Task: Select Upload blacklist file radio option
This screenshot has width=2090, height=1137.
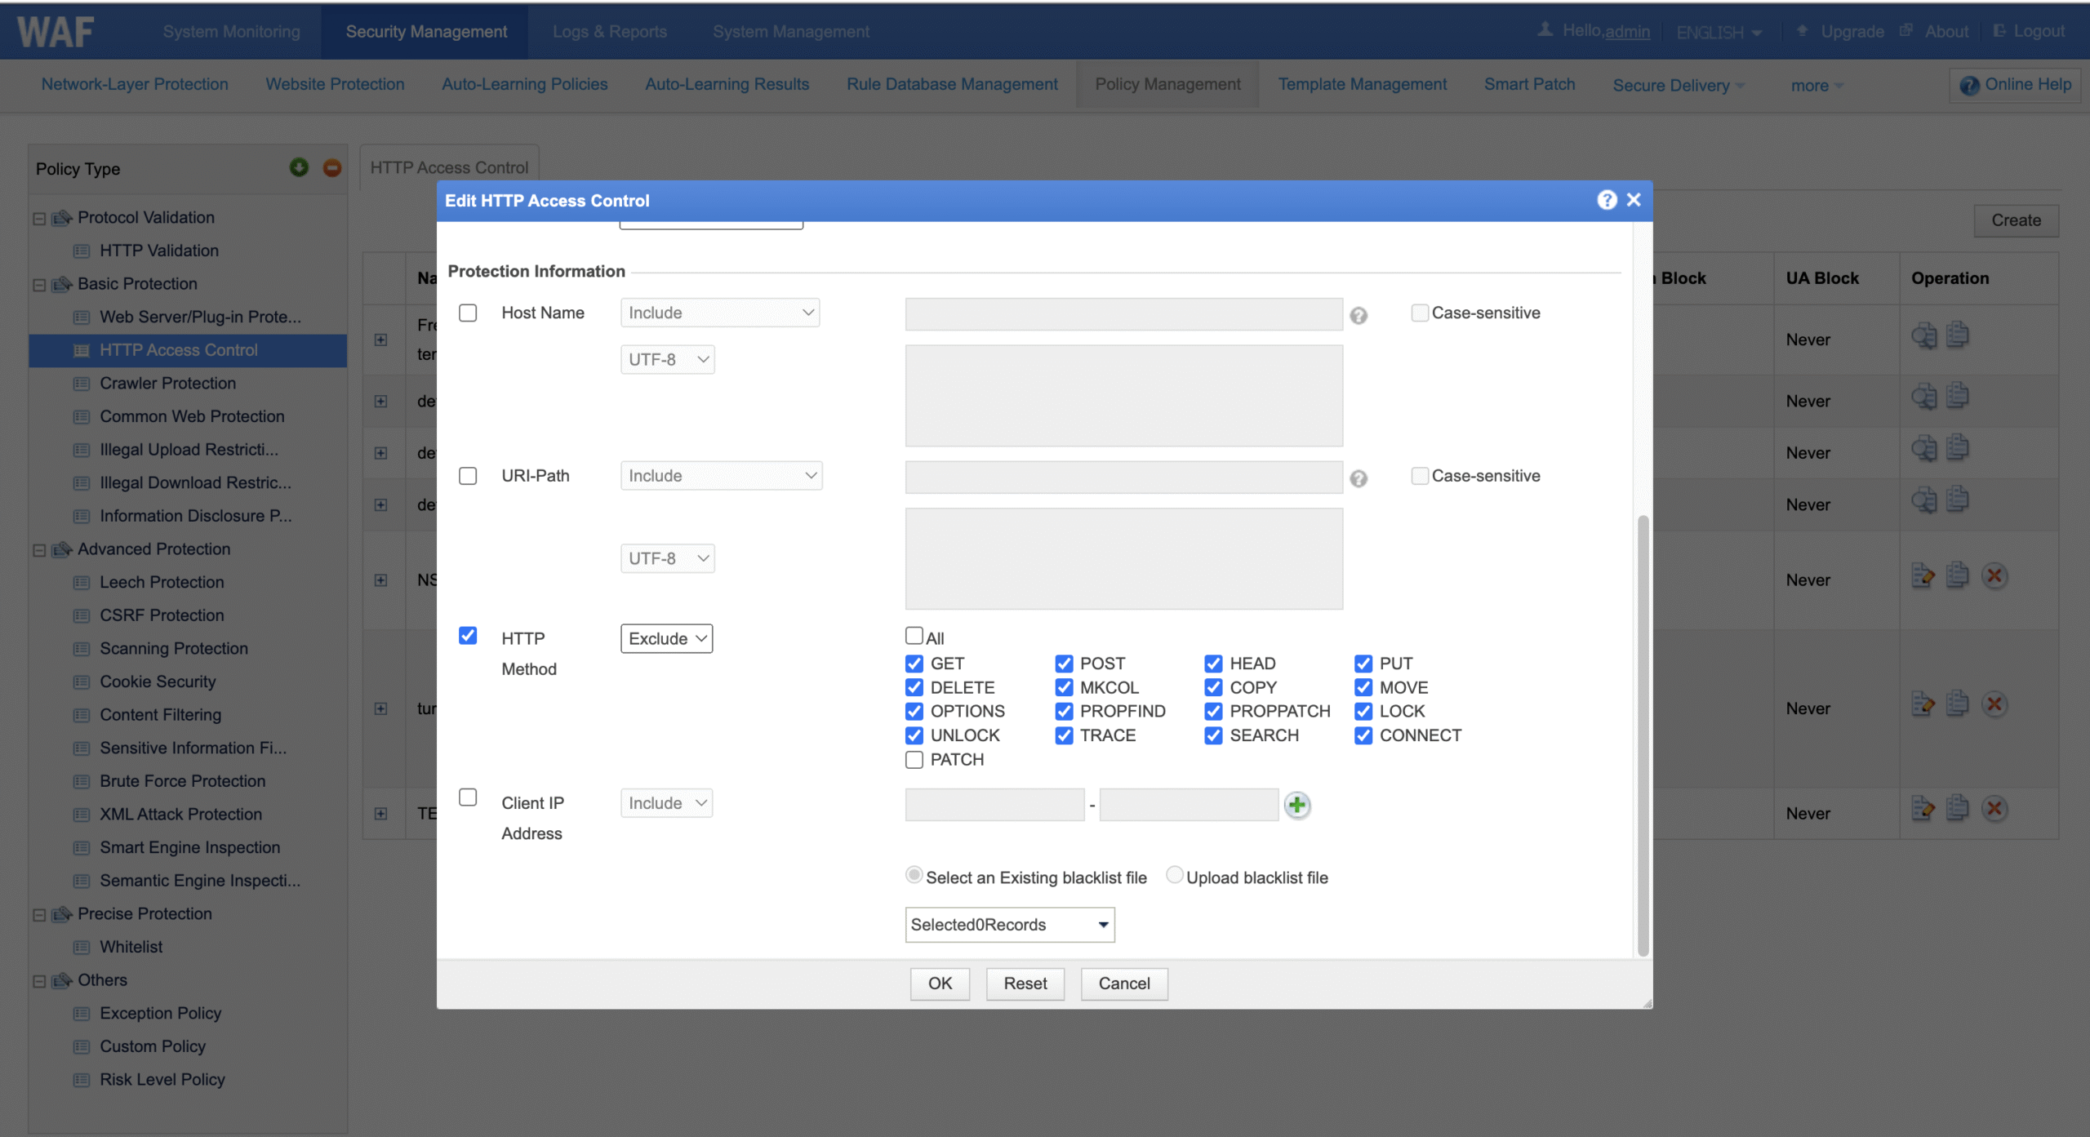Action: (1174, 875)
